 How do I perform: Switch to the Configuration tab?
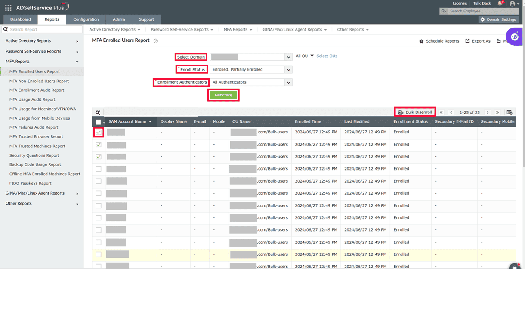pyautogui.click(x=86, y=19)
